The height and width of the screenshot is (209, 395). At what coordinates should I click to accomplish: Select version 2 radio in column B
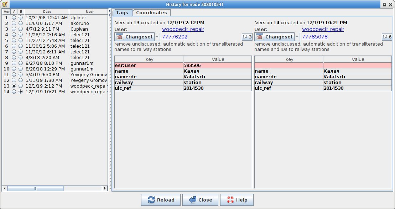(21, 23)
